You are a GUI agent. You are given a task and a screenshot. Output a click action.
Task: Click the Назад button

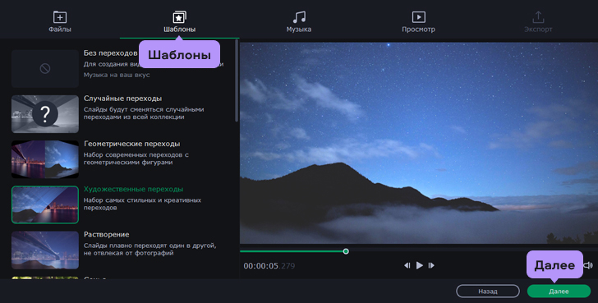point(488,292)
